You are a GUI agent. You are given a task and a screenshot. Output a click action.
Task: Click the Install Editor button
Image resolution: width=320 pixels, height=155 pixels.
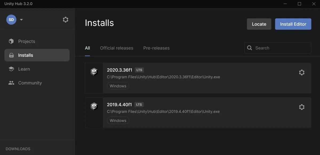(293, 24)
